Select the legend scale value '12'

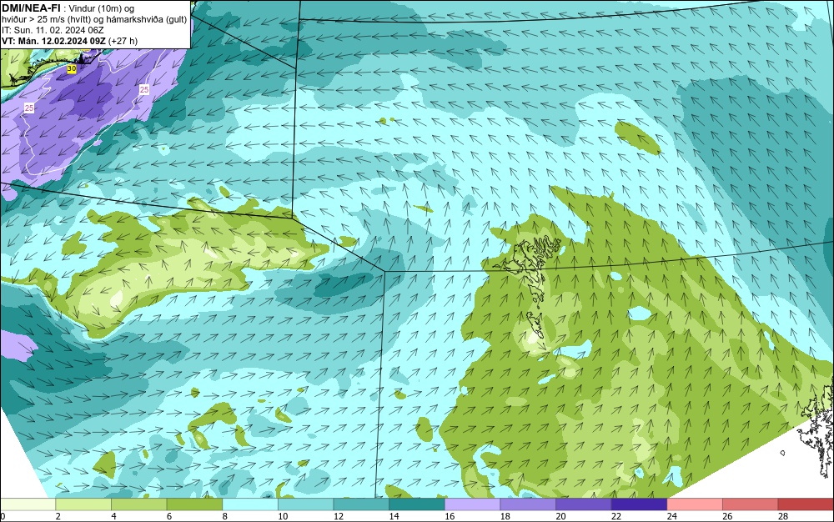point(339,516)
